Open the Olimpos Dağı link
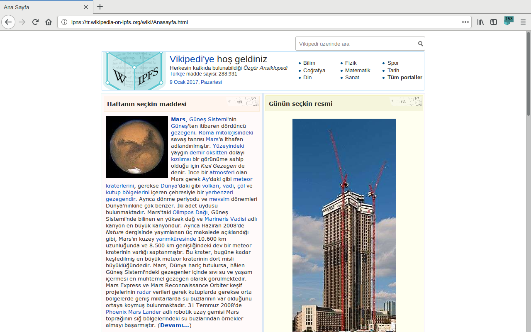The height and width of the screenshot is (332, 531). 190,212
